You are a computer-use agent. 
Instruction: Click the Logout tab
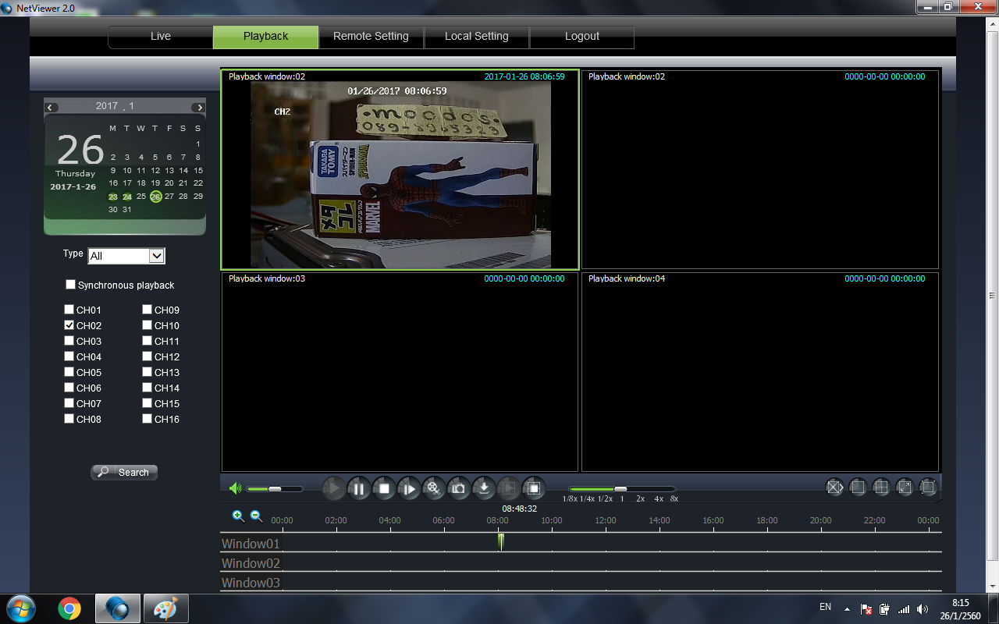(582, 37)
